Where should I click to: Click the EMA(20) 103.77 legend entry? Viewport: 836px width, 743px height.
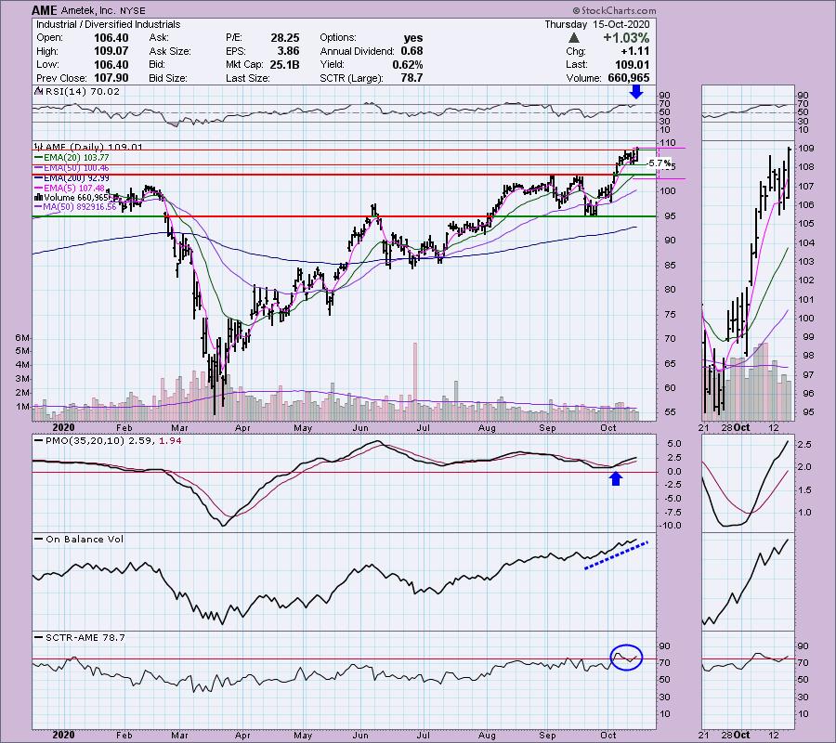pos(77,157)
